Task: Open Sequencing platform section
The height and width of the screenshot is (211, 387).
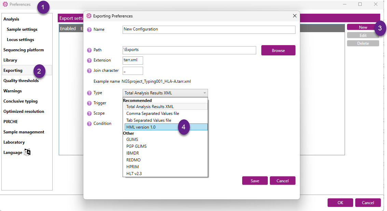Action: [24, 50]
